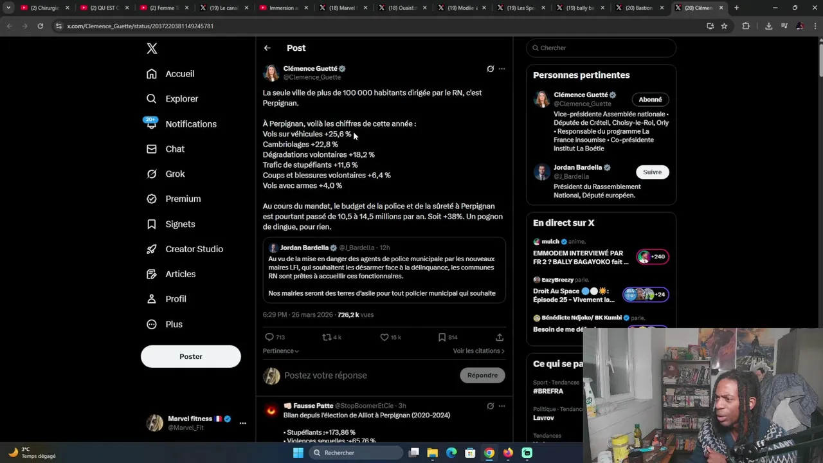Open the X logo home icon
The image size is (823, 463).
tap(152, 49)
